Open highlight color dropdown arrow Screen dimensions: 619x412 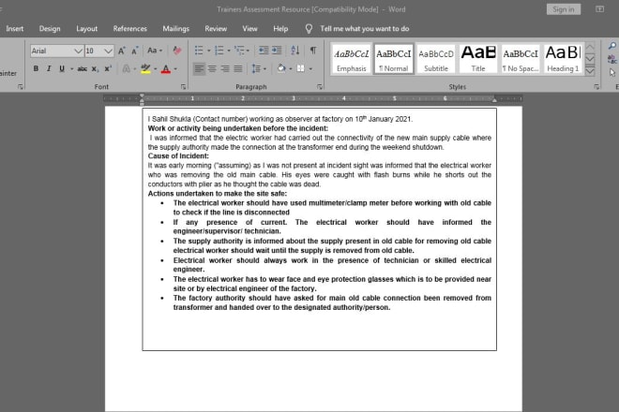[156, 69]
